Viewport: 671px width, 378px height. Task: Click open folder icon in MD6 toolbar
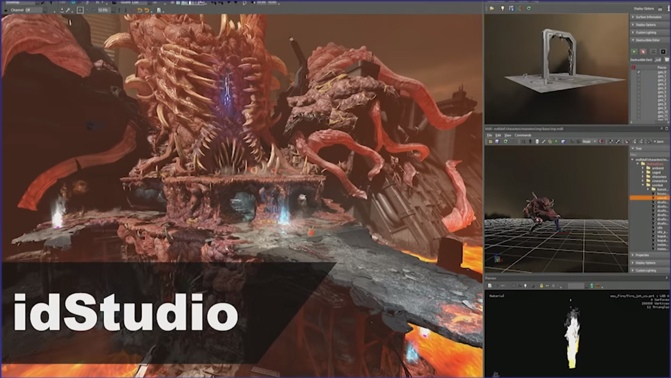pos(491,142)
